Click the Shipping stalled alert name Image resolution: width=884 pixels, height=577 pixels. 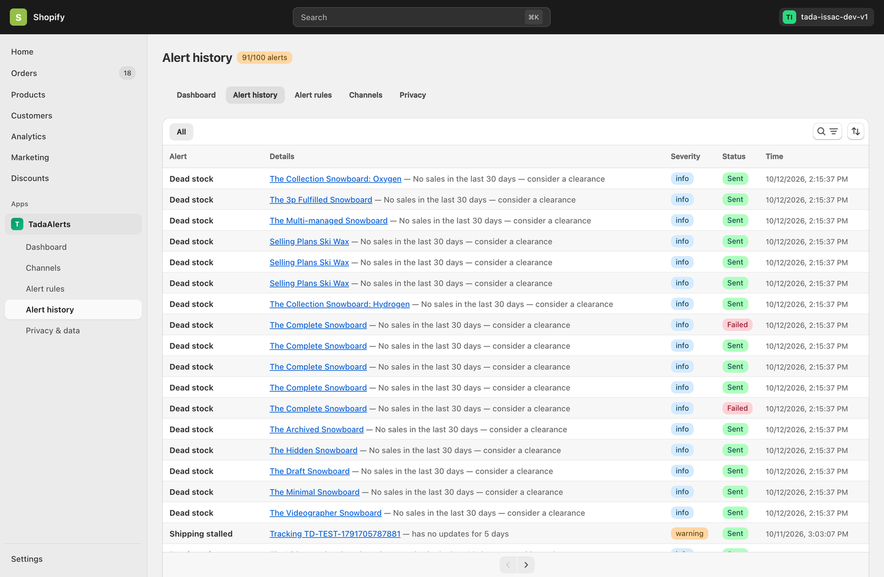point(201,534)
